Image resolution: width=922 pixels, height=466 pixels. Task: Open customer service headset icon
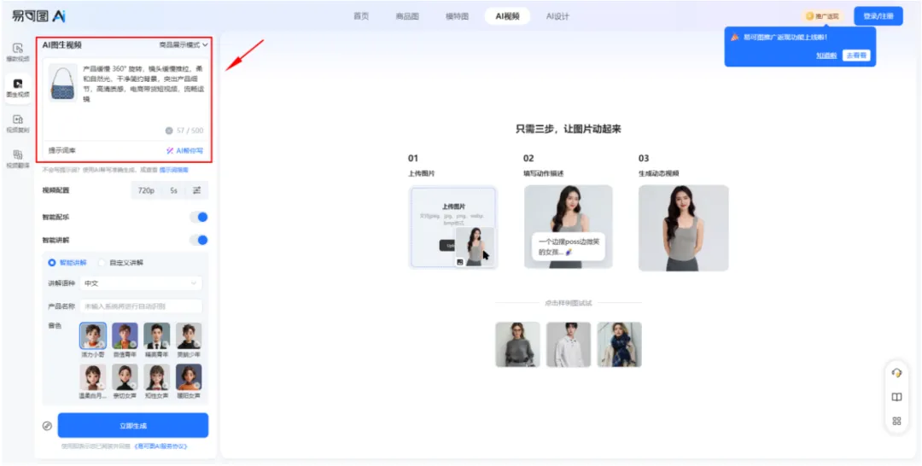pos(896,373)
